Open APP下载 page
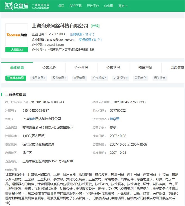Image resolution: width=185 pixels, height=206 pixels. [x=75, y=6]
